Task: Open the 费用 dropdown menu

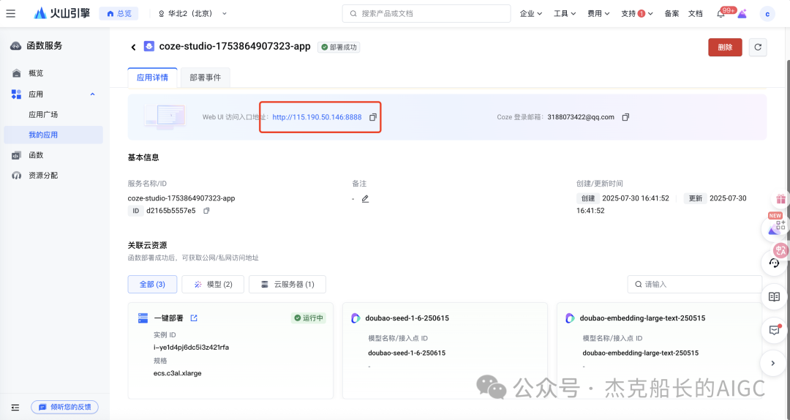Action: 598,14
